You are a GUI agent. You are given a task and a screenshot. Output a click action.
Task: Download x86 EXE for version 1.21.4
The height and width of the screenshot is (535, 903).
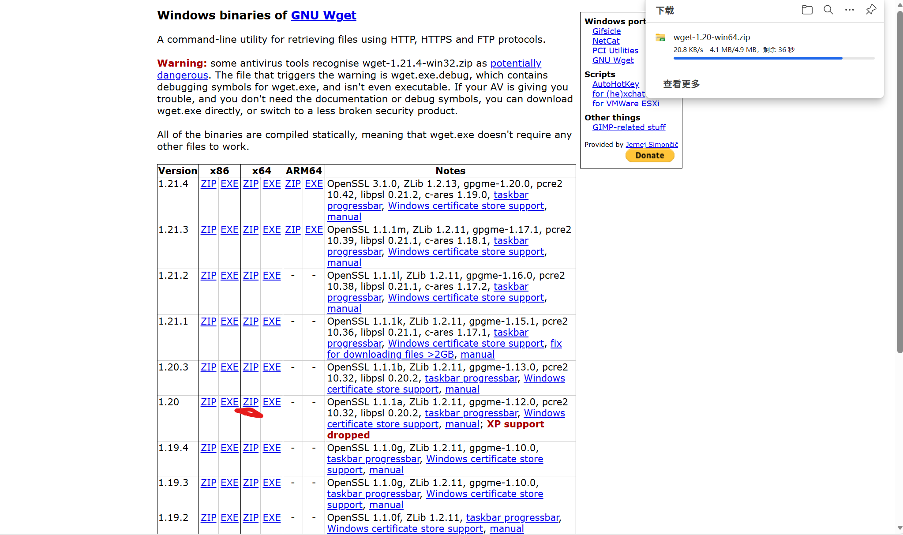click(x=229, y=184)
